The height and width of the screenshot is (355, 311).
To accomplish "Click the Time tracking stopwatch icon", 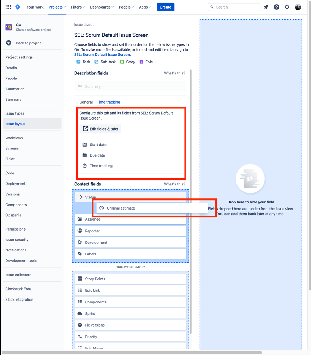I will point(84,165).
